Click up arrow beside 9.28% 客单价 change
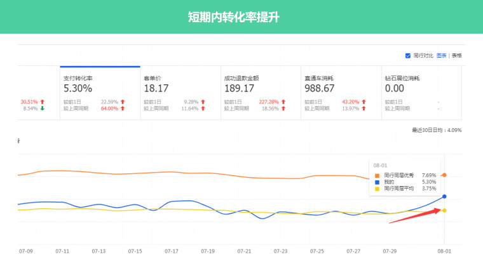 coord(203,102)
